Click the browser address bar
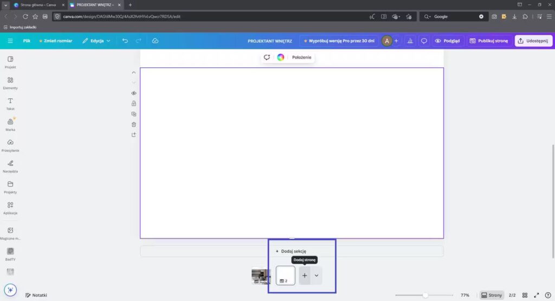This screenshot has height=301, width=555. 212,16
